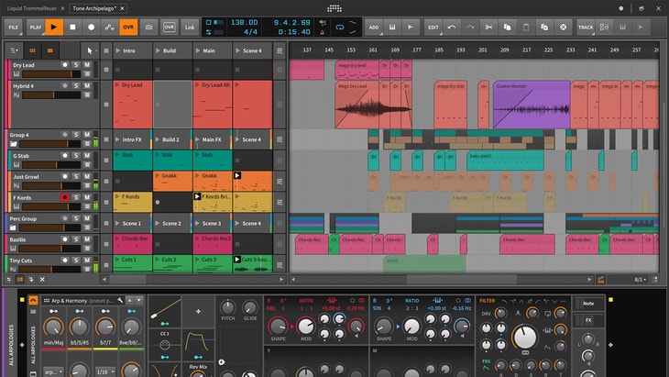This screenshot has height=377, width=669.
Task: Solo the G Stab track
Action: [76, 155]
